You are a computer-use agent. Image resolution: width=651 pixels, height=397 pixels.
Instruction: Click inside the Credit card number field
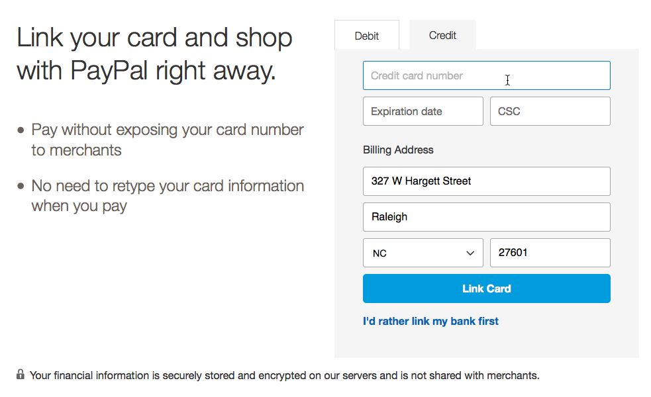click(x=486, y=75)
